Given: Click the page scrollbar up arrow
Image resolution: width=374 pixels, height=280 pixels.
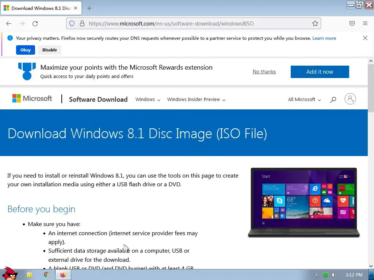Looking at the screenshot, I should [371, 61].
